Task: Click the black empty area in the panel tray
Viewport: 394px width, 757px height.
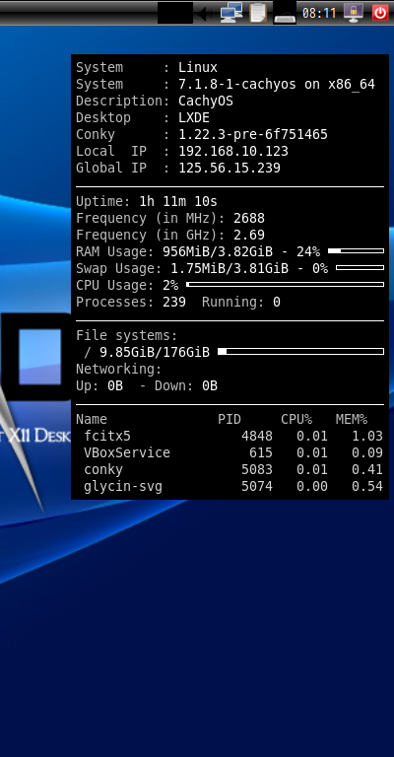Action: coord(175,13)
